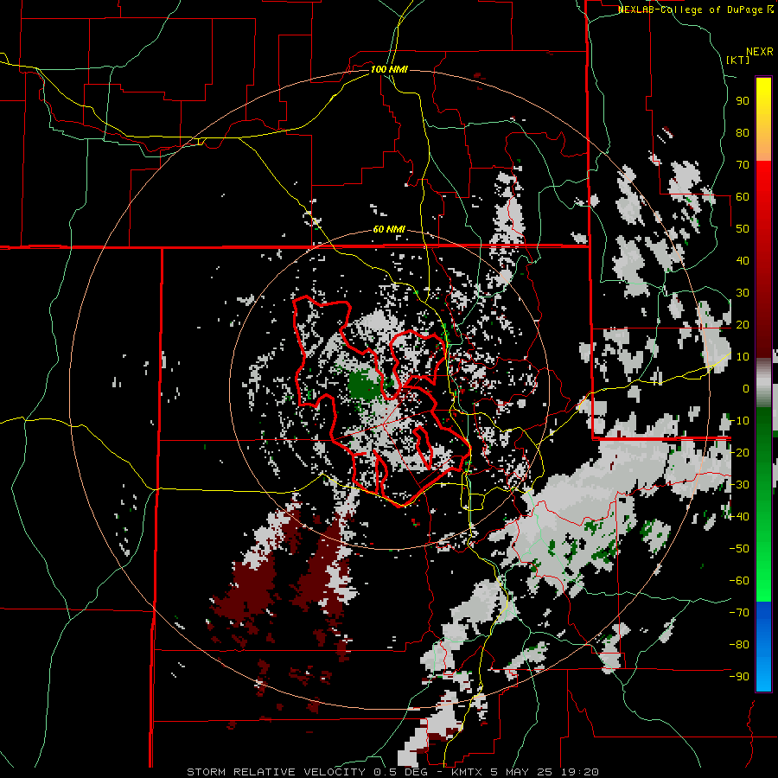Select the 100 NMI range ring label
Viewport: 778px width, 778px height.
coord(389,69)
